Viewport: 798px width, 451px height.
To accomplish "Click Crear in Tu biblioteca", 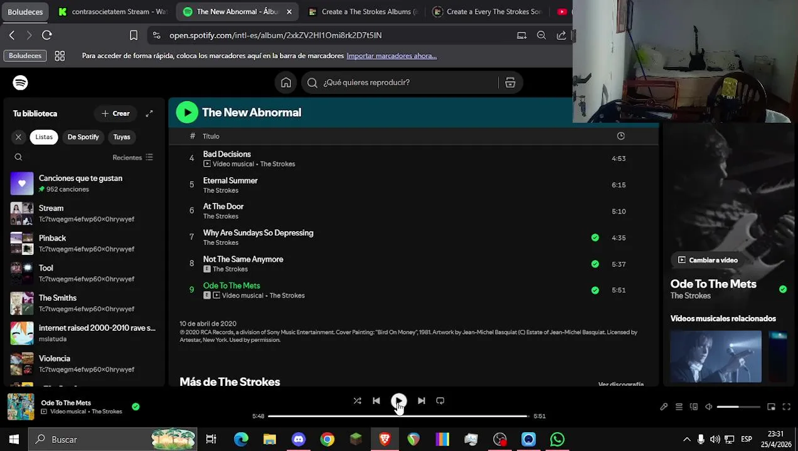I will [x=115, y=113].
